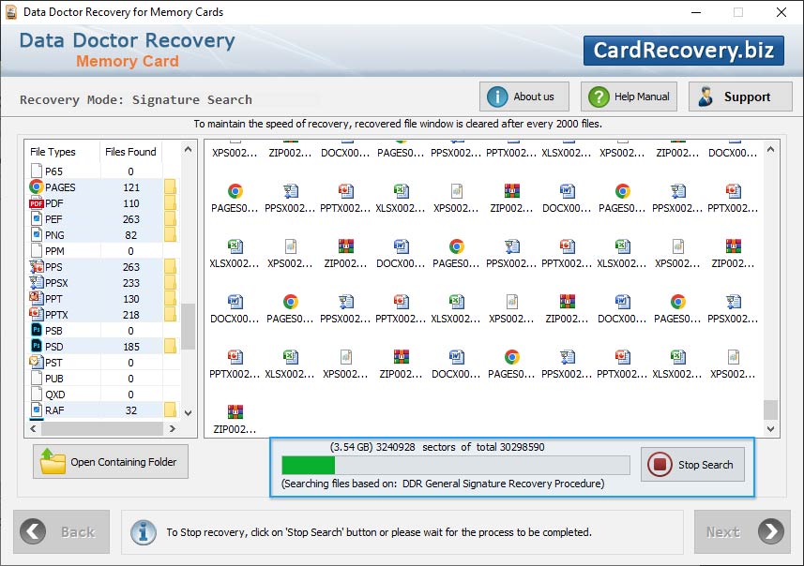Open the About us dialog
804x566 pixels.
524,97
